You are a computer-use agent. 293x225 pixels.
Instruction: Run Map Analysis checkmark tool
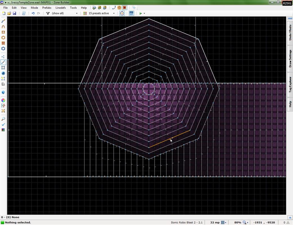click(x=3, y=124)
